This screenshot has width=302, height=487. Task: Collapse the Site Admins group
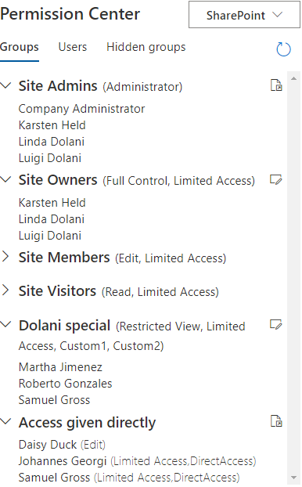point(5,85)
